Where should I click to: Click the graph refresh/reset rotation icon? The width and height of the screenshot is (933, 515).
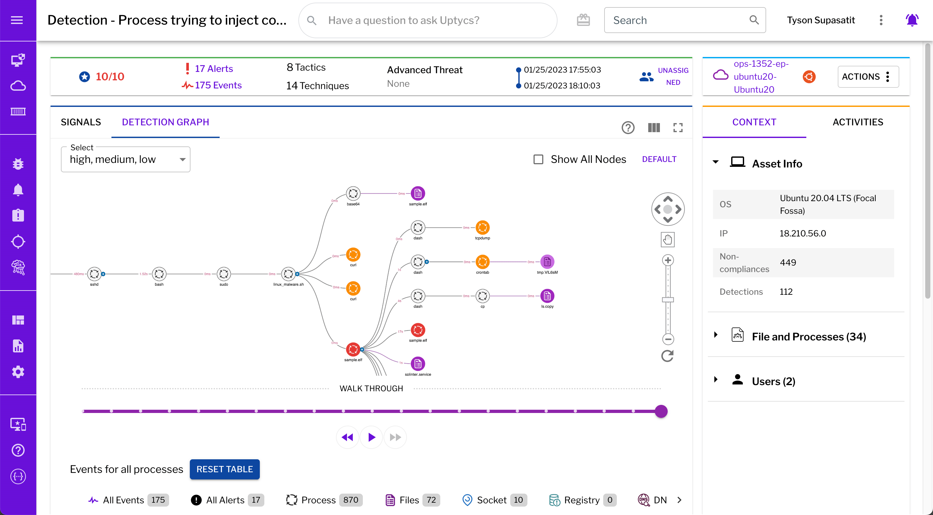point(667,356)
